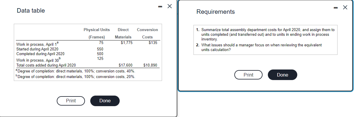The width and height of the screenshot is (354, 117).
Task: Click footnote b about 20% conversion costs
Action: tap(75, 77)
